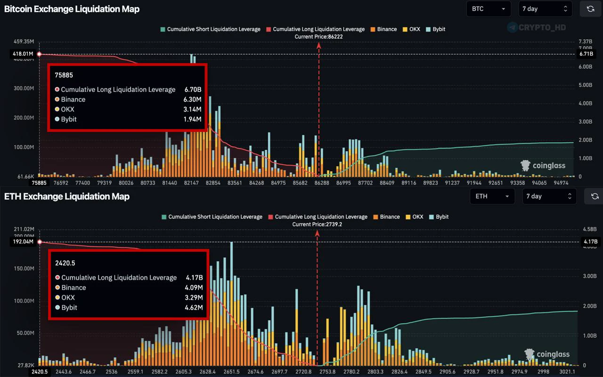Viewport: 603px width, 377px height.
Task: Click the 75885 price point on Bitcoin curve
Action: 39,54
